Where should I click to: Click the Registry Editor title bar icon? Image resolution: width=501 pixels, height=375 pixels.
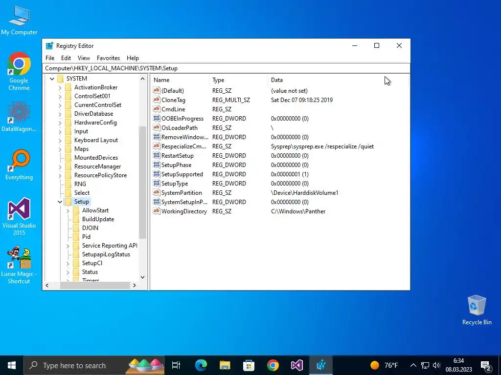pyautogui.click(x=49, y=45)
